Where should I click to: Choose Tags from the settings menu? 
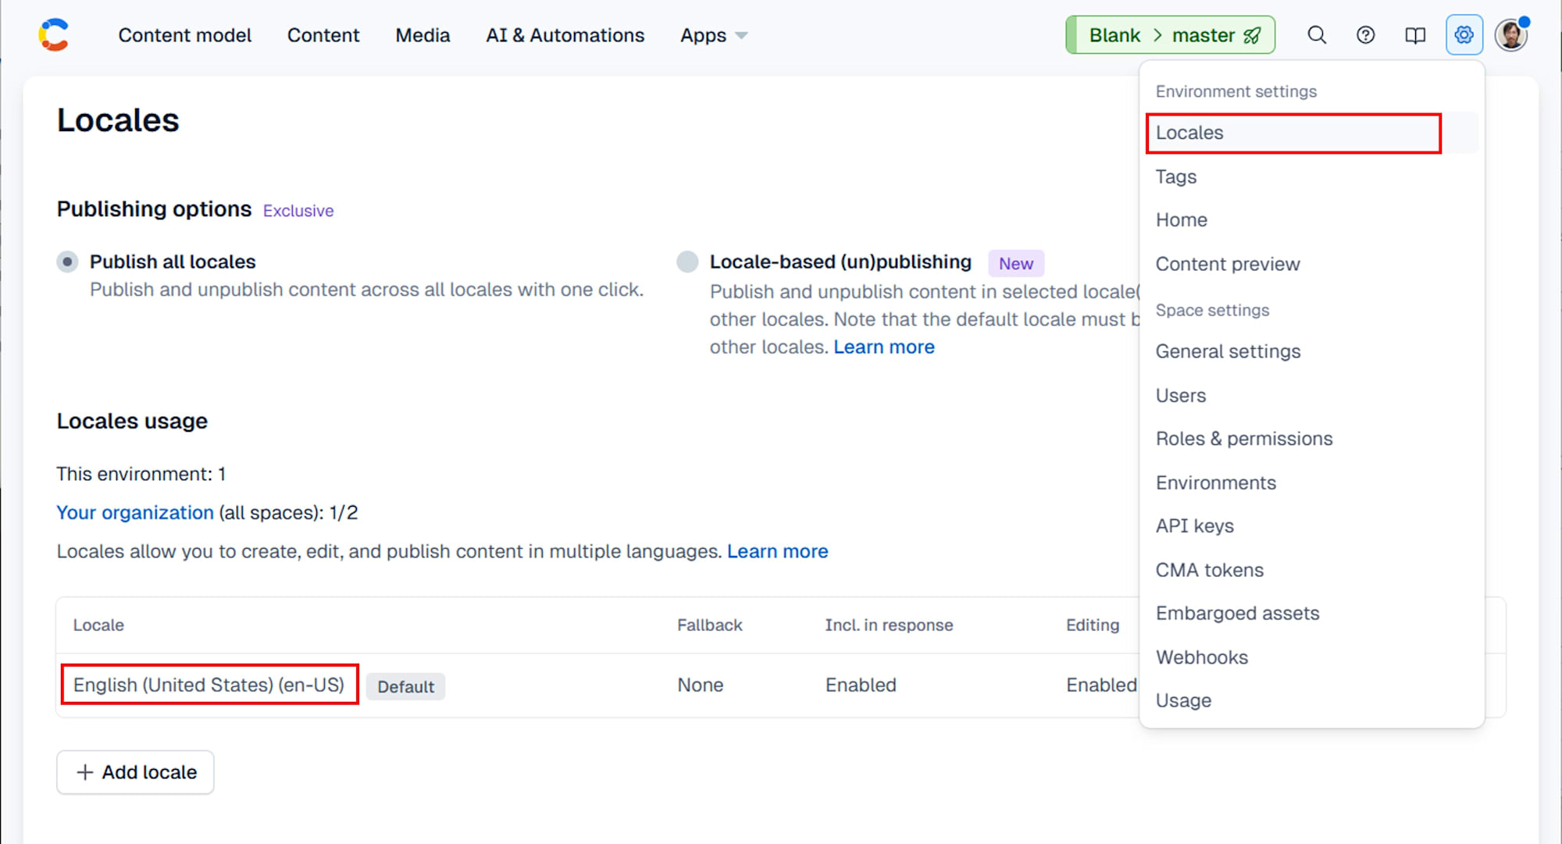click(x=1175, y=176)
